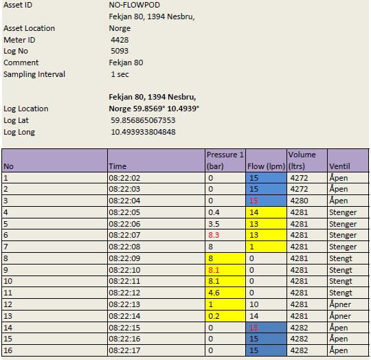This screenshot has height=360, width=371.
Task: Select the time cell 08:22:14
Action: [x=156, y=316]
